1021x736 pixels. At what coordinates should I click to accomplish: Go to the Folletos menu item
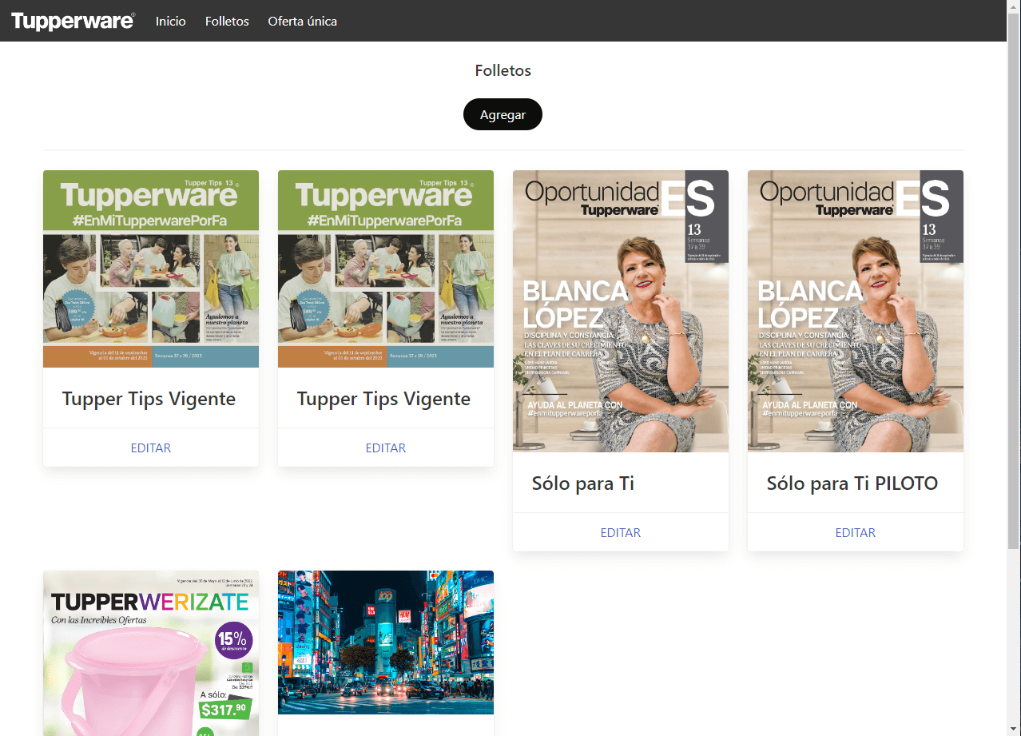(227, 22)
